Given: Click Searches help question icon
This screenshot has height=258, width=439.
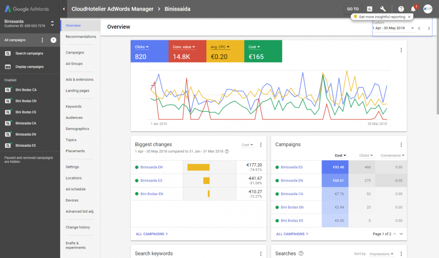Looking at the screenshot, I should tap(301, 253).
